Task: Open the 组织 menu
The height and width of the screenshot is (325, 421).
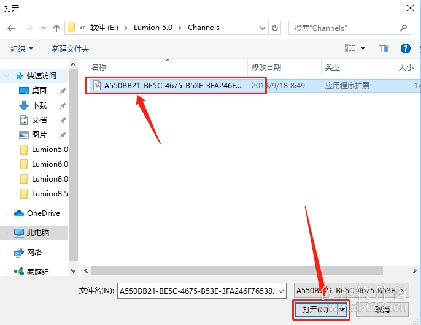Action: click(x=21, y=48)
